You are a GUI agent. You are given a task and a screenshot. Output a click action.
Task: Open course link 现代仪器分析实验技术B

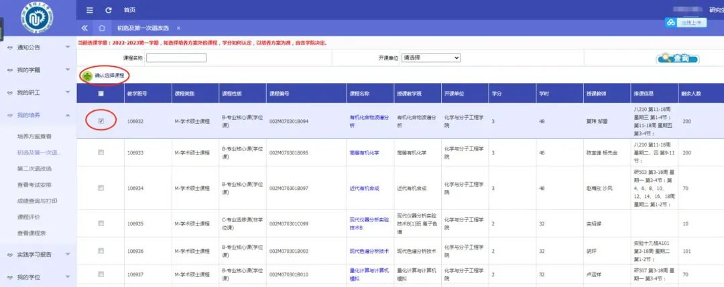(x=369, y=223)
